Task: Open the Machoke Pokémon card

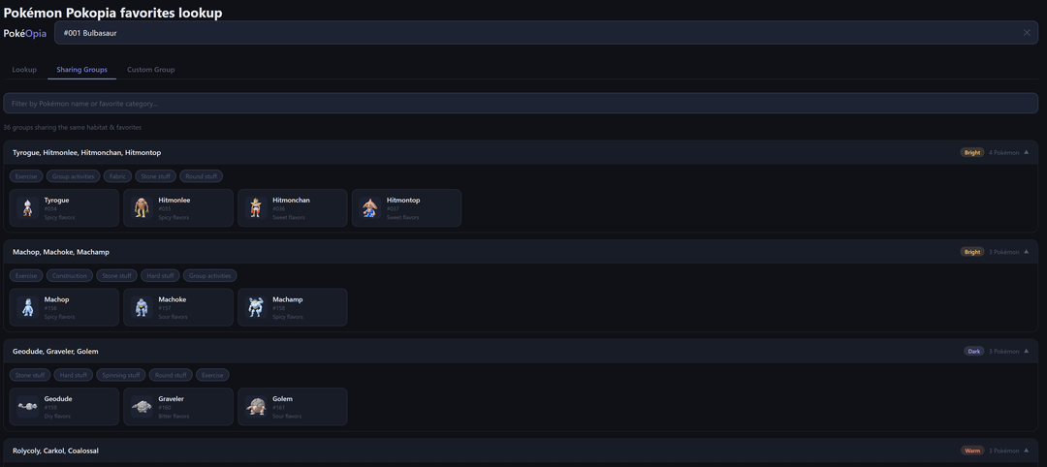Action: (178, 307)
